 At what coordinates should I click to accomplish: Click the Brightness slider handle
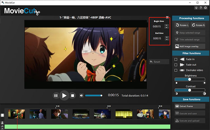coord(190,79)
